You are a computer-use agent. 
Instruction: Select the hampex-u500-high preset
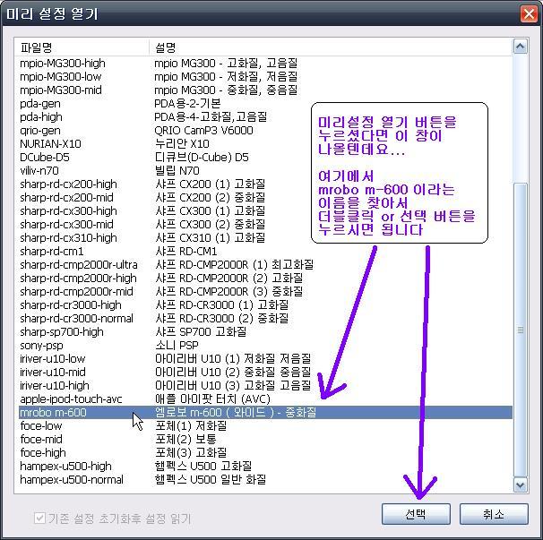[265, 466]
